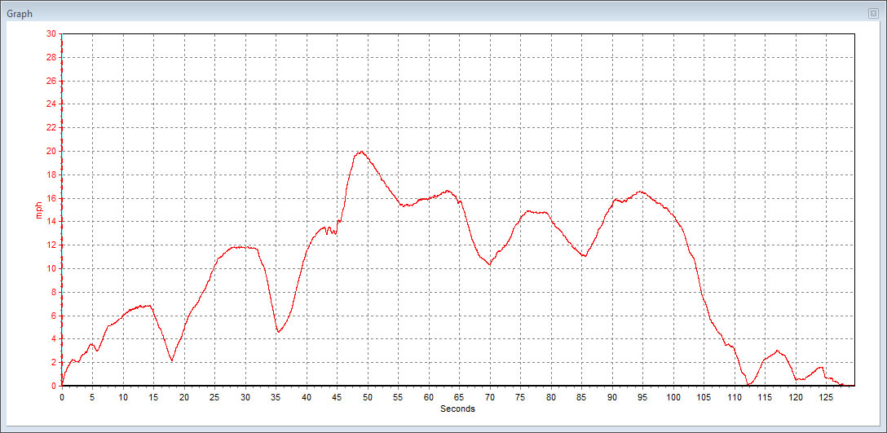Click the zero-speed point at 112 seconds
Image resolution: width=887 pixels, height=433 pixels.
[747, 384]
